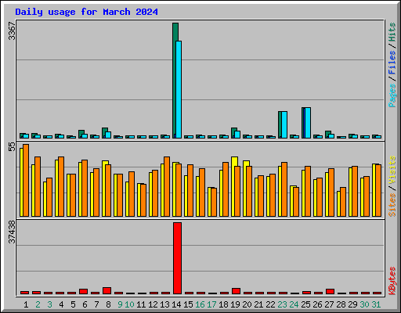The height and width of the screenshot is (313, 401).
Task: Click the yellow Visits bar for day 19
Action: [234, 186]
